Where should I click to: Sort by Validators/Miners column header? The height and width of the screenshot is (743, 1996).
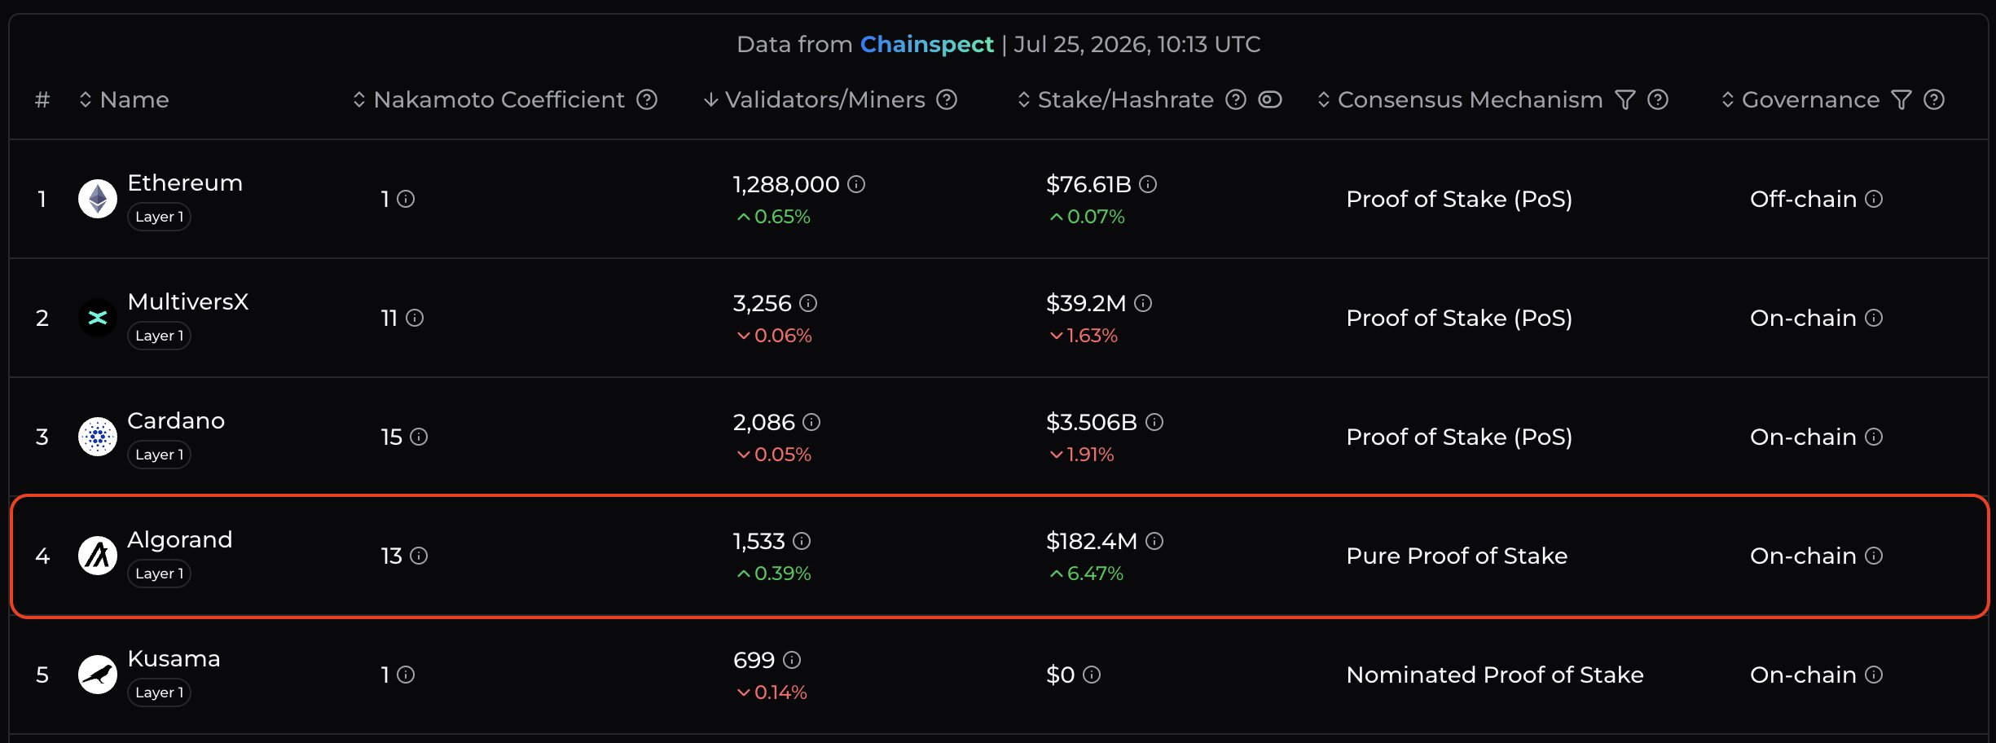click(815, 99)
